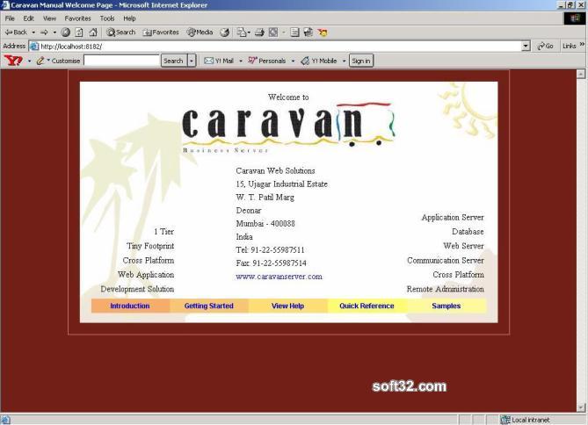588x425 pixels.
Task: Click the rightmost toolbar icon after Messenger
Action: pos(323,32)
